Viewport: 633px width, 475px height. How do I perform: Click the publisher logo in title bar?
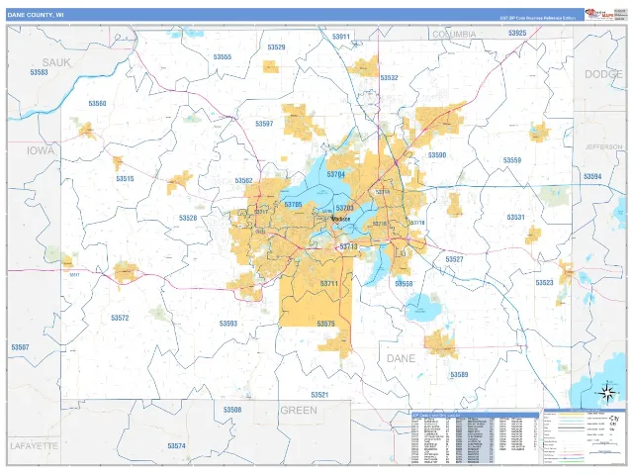tap(599, 15)
